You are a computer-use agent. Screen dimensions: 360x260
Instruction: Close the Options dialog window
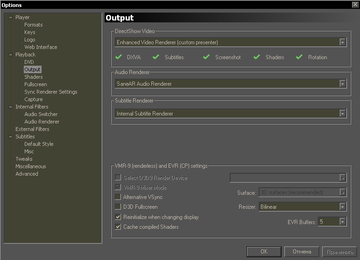355,5
